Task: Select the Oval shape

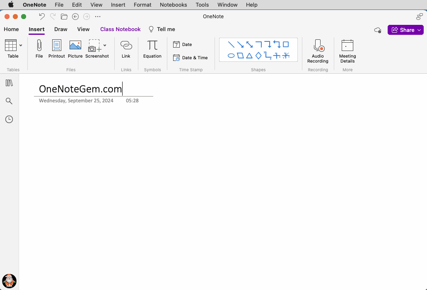Action: 231,56
